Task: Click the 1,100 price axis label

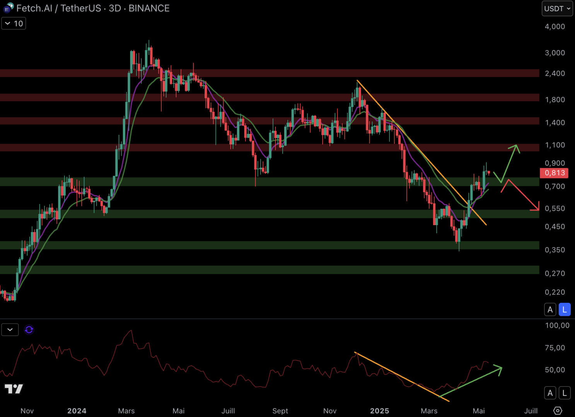Action: (555, 145)
